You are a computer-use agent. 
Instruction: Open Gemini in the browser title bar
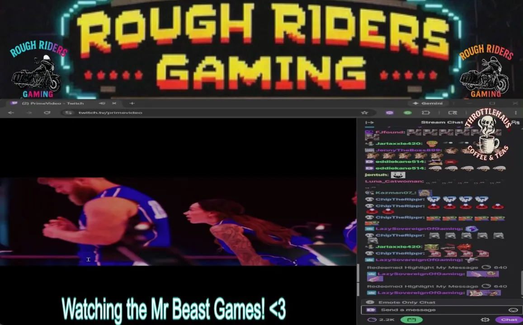[428, 103]
